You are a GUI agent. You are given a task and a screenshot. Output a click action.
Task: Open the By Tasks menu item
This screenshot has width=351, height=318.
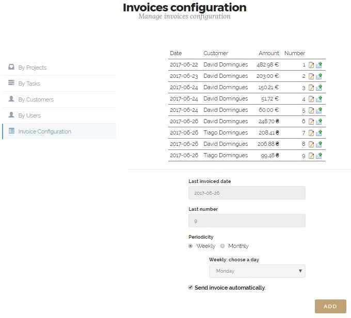pos(59,83)
